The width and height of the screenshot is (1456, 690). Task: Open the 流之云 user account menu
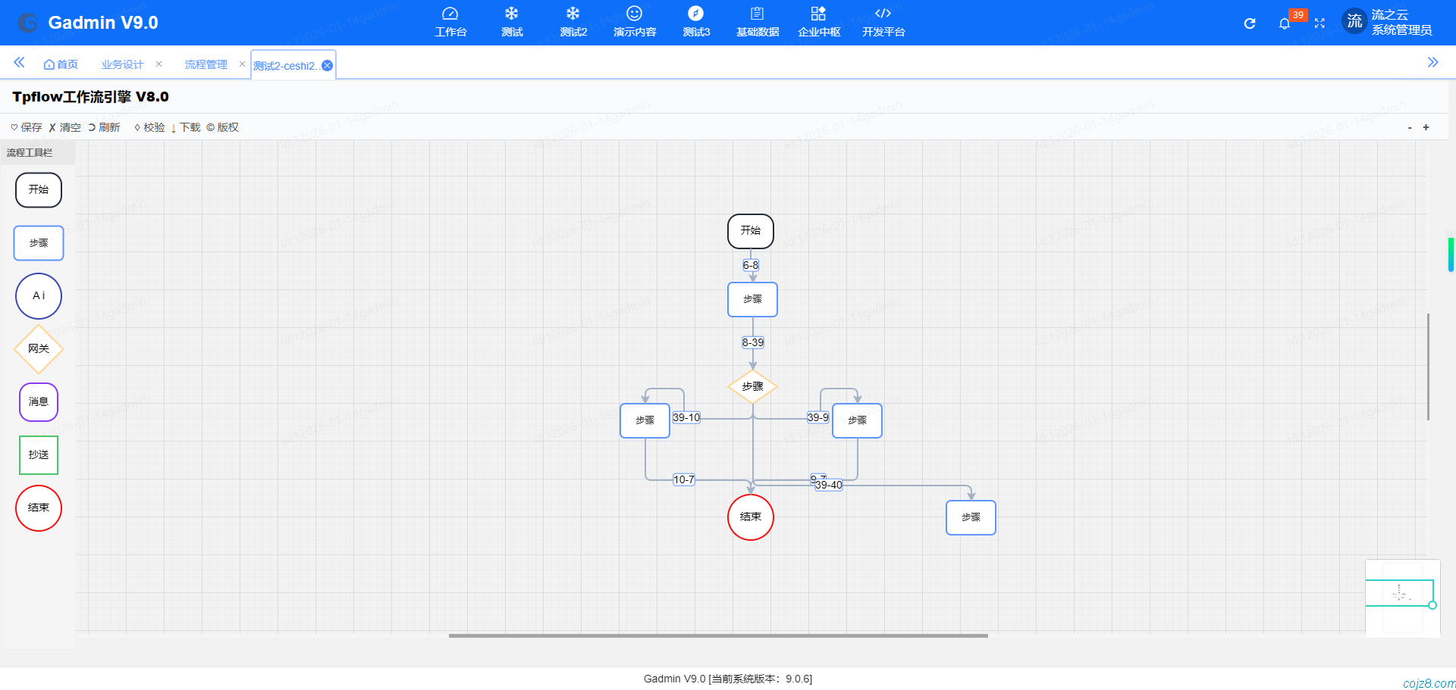coord(1387,22)
